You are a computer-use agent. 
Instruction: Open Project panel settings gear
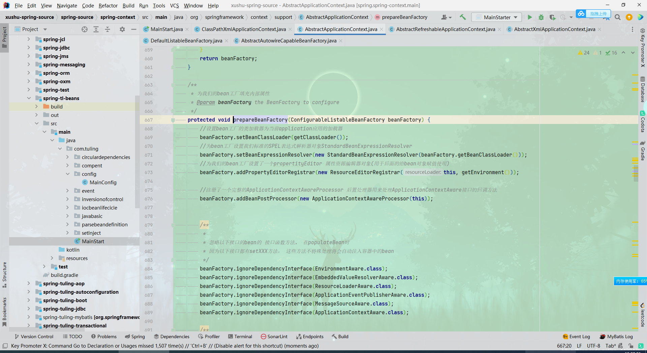point(122,29)
